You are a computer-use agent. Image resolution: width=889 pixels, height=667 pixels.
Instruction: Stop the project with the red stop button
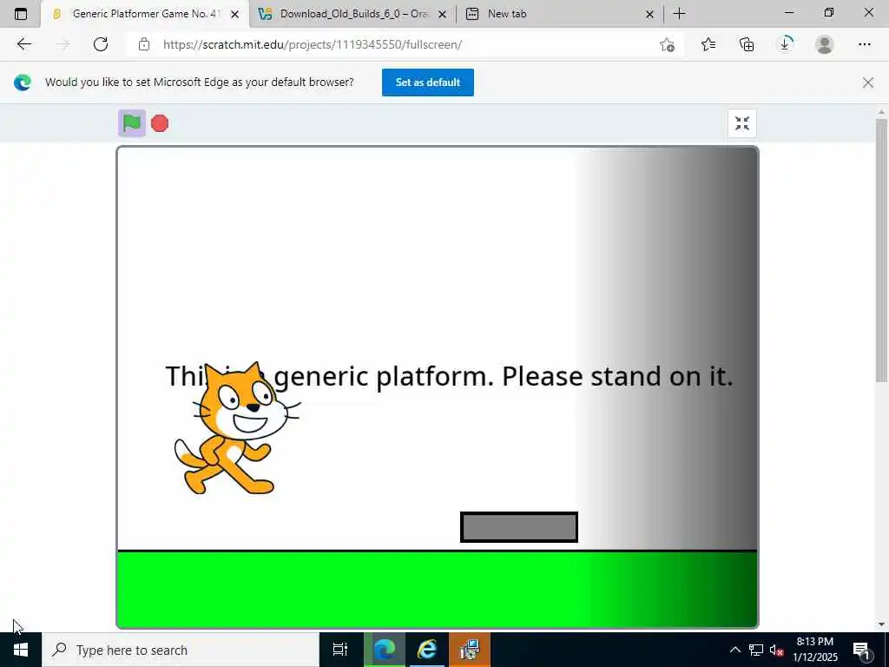[160, 123]
